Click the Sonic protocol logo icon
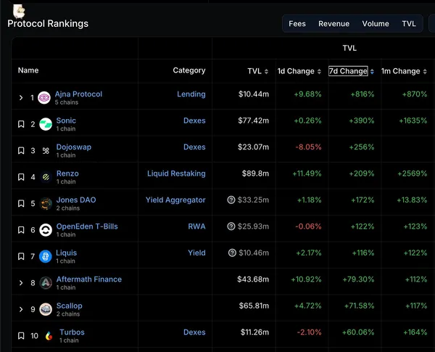 (x=46, y=124)
